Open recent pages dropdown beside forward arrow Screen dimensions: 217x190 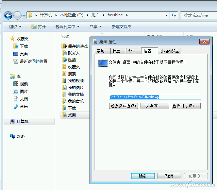click(24, 16)
